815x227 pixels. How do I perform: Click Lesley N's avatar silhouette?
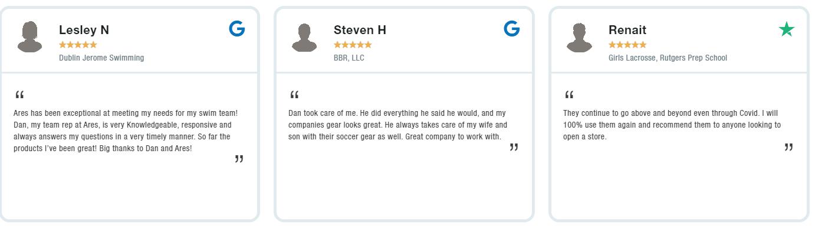(x=29, y=37)
